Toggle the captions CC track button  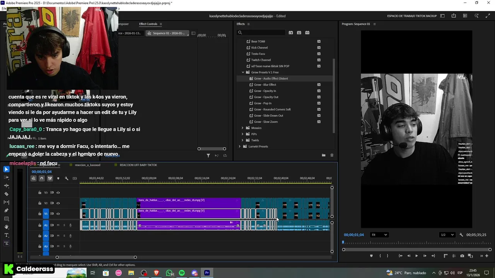pos(75,178)
